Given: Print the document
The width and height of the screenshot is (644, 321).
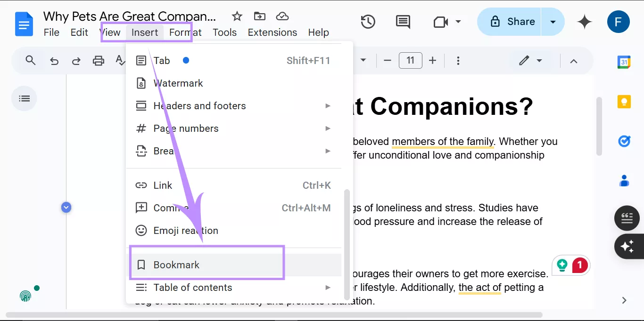Looking at the screenshot, I should pyautogui.click(x=98, y=61).
